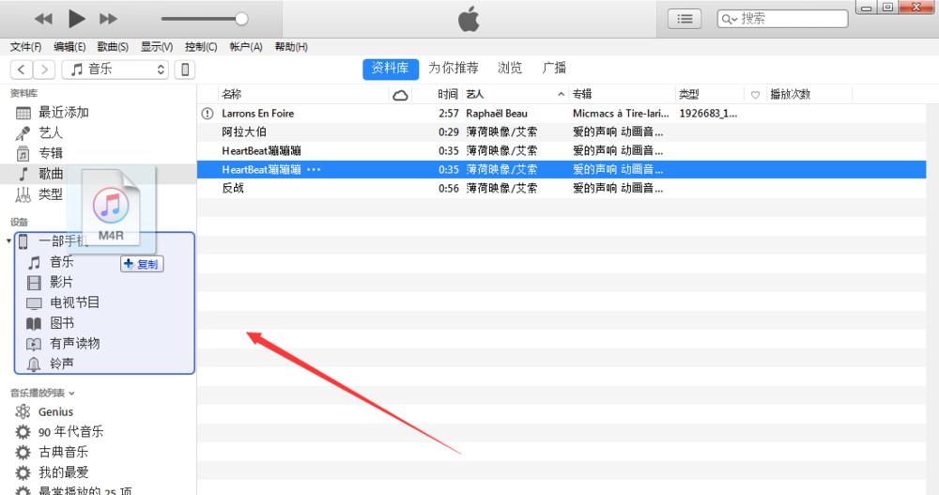Switch to the 资料库 tab

tap(391, 69)
